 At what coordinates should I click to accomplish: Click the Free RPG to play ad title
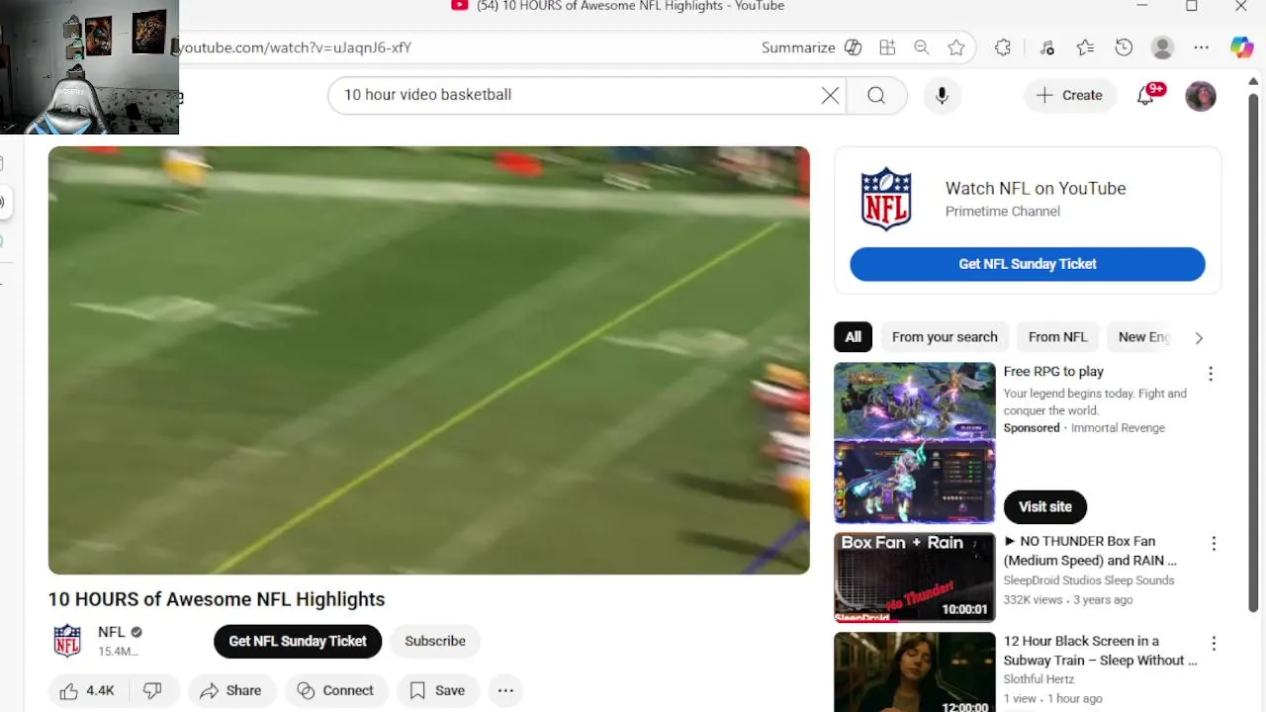[1053, 372]
